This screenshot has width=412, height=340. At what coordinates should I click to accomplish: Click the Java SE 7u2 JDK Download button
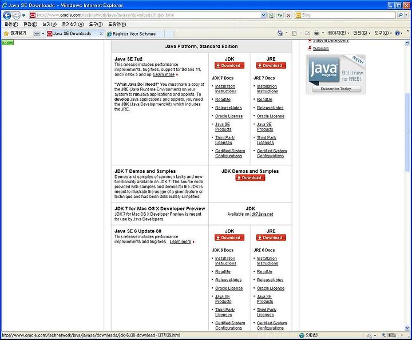[229, 65]
